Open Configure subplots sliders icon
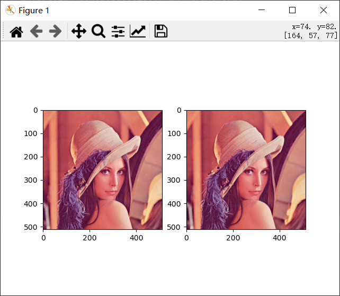The width and height of the screenshot is (340, 296). pyautogui.click(x=118, y=31)
